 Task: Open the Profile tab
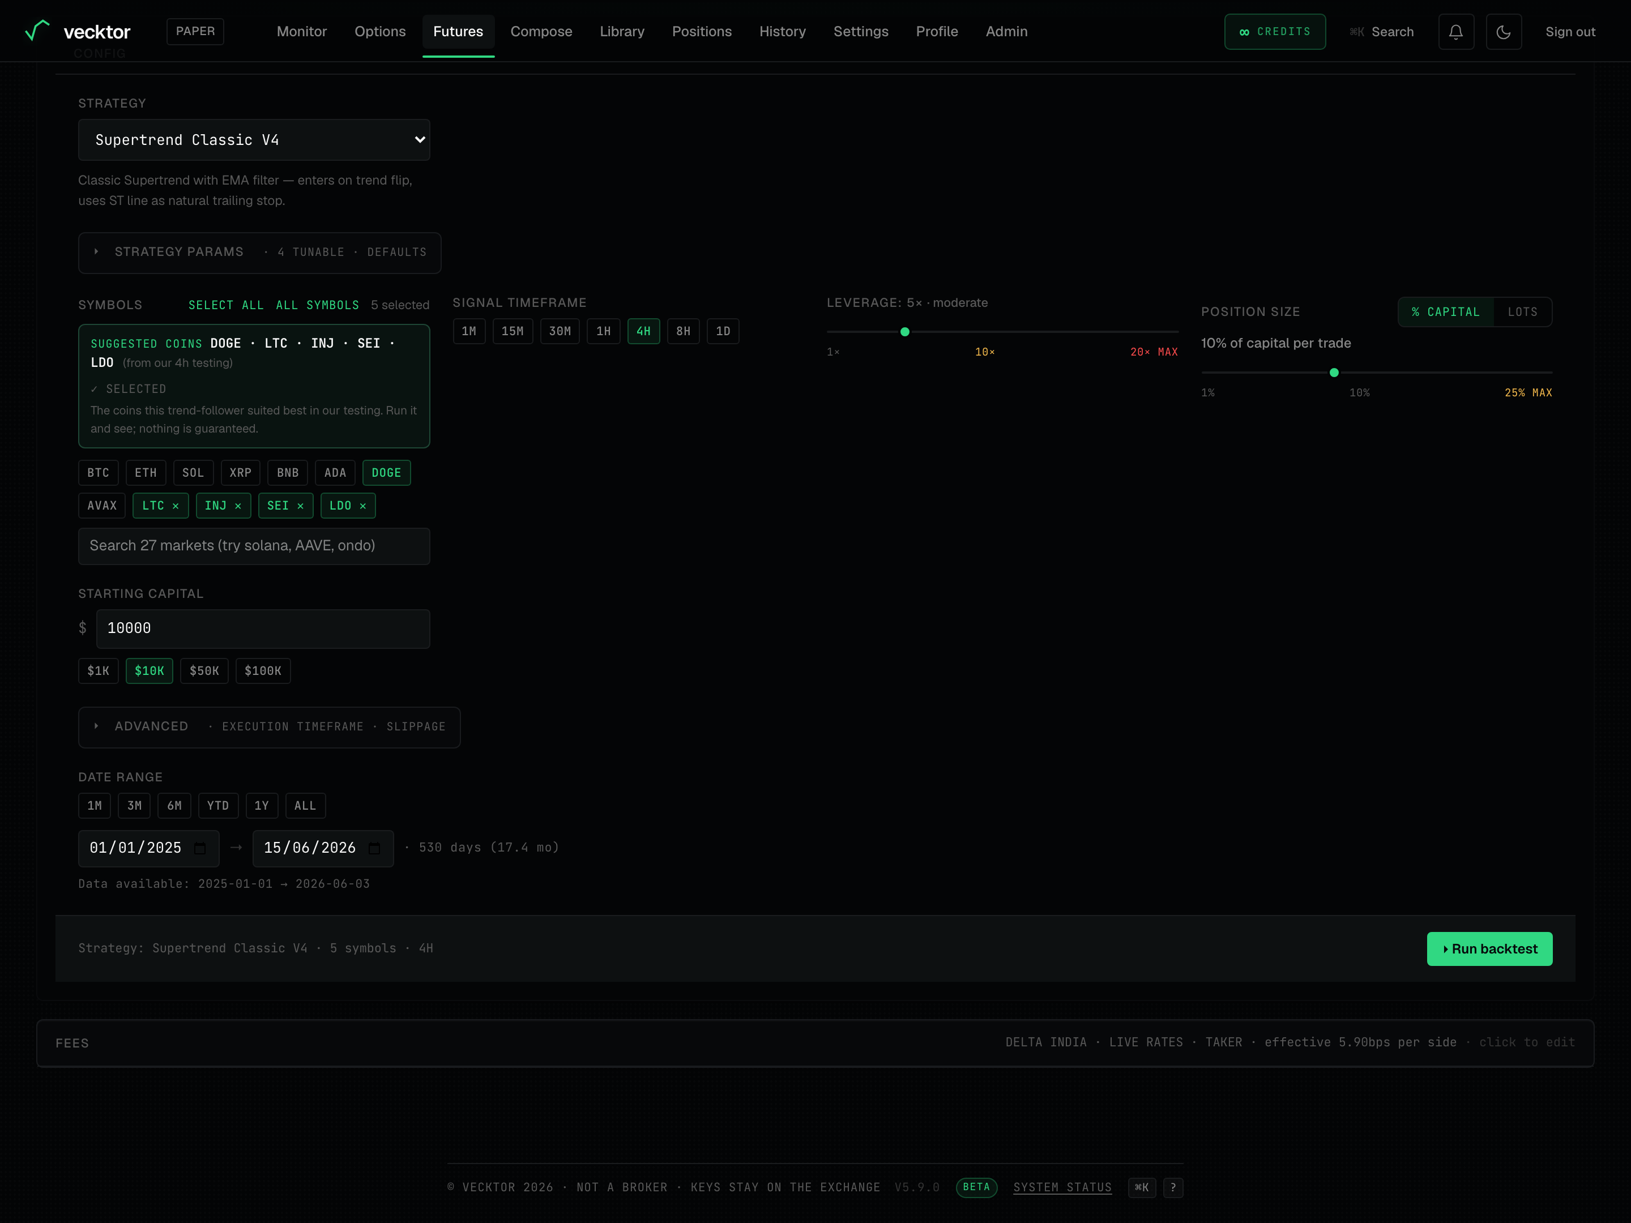click(x=937, y=32)
